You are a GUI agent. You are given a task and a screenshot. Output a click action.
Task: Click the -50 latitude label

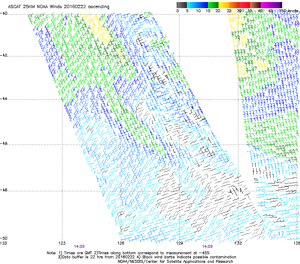pyautogui.click(x=4, y=238)
